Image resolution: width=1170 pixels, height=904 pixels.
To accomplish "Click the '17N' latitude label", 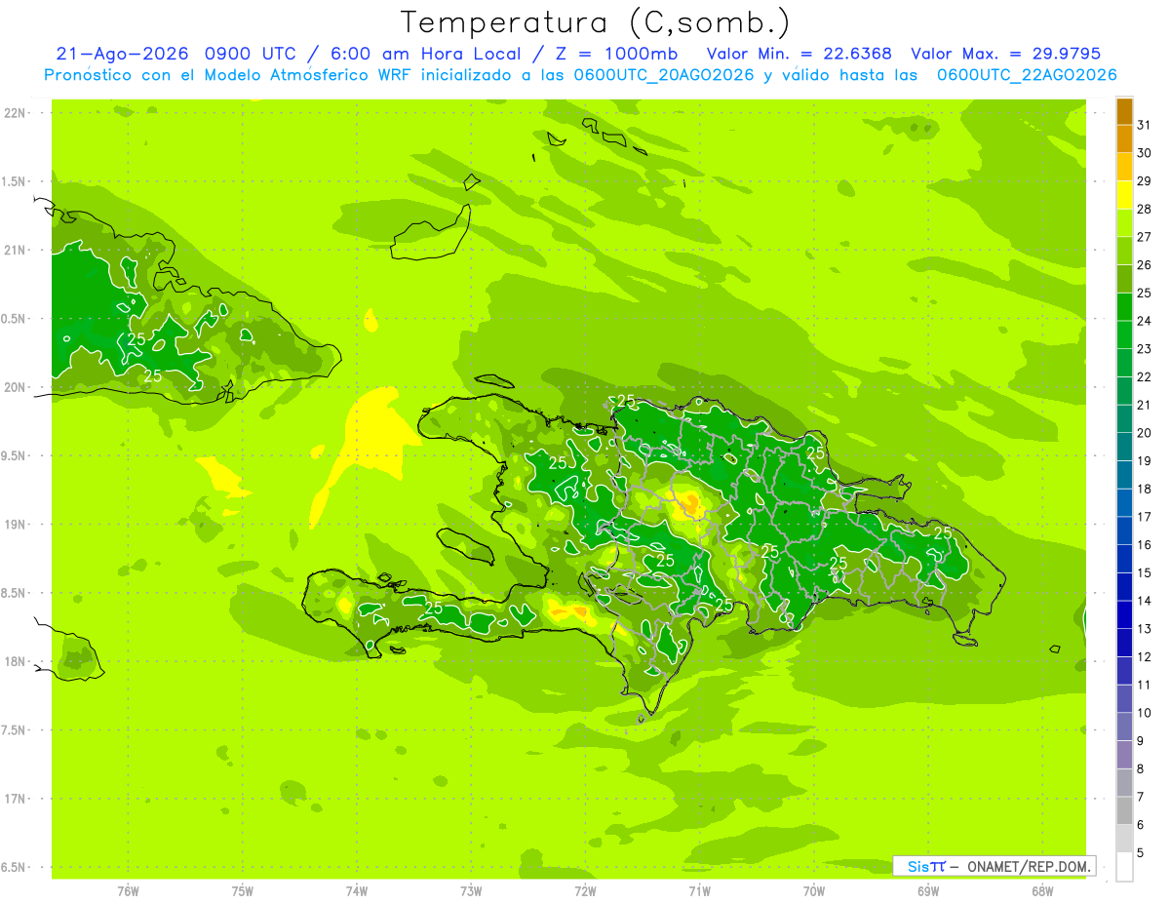I will tap(14, 799).
